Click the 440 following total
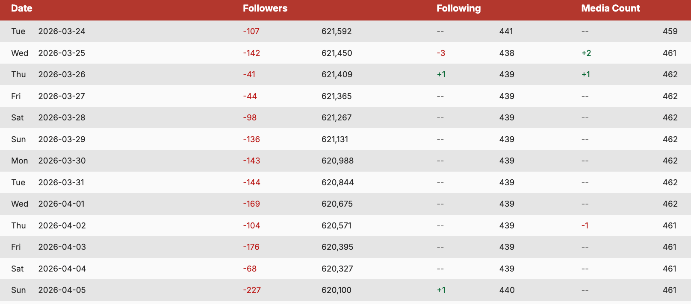The image size is (691, 304). coord(507,290)
